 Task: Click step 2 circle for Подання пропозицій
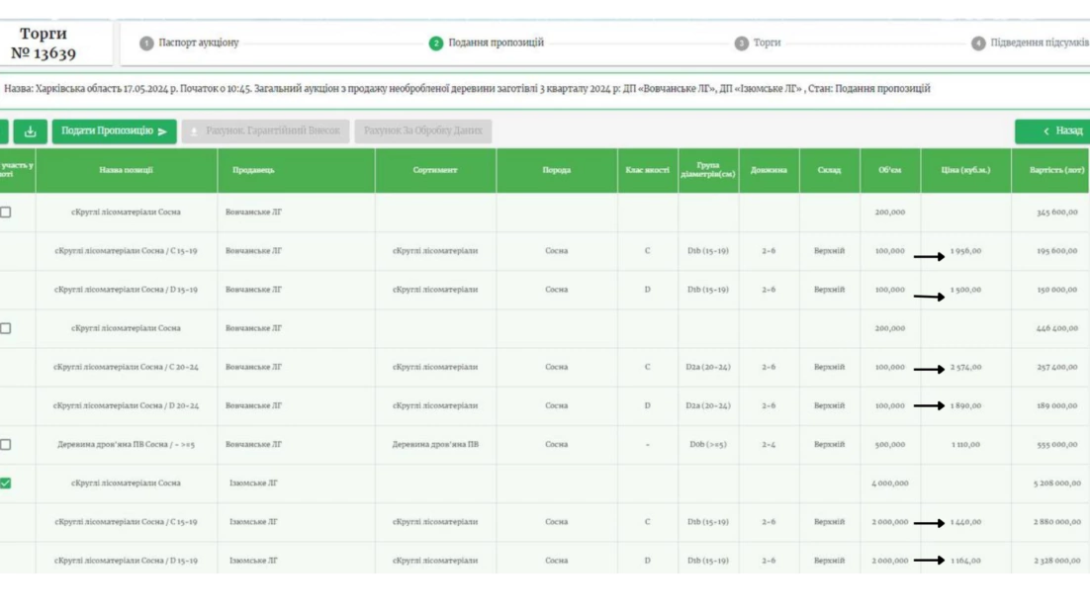[x=435, y=44]
